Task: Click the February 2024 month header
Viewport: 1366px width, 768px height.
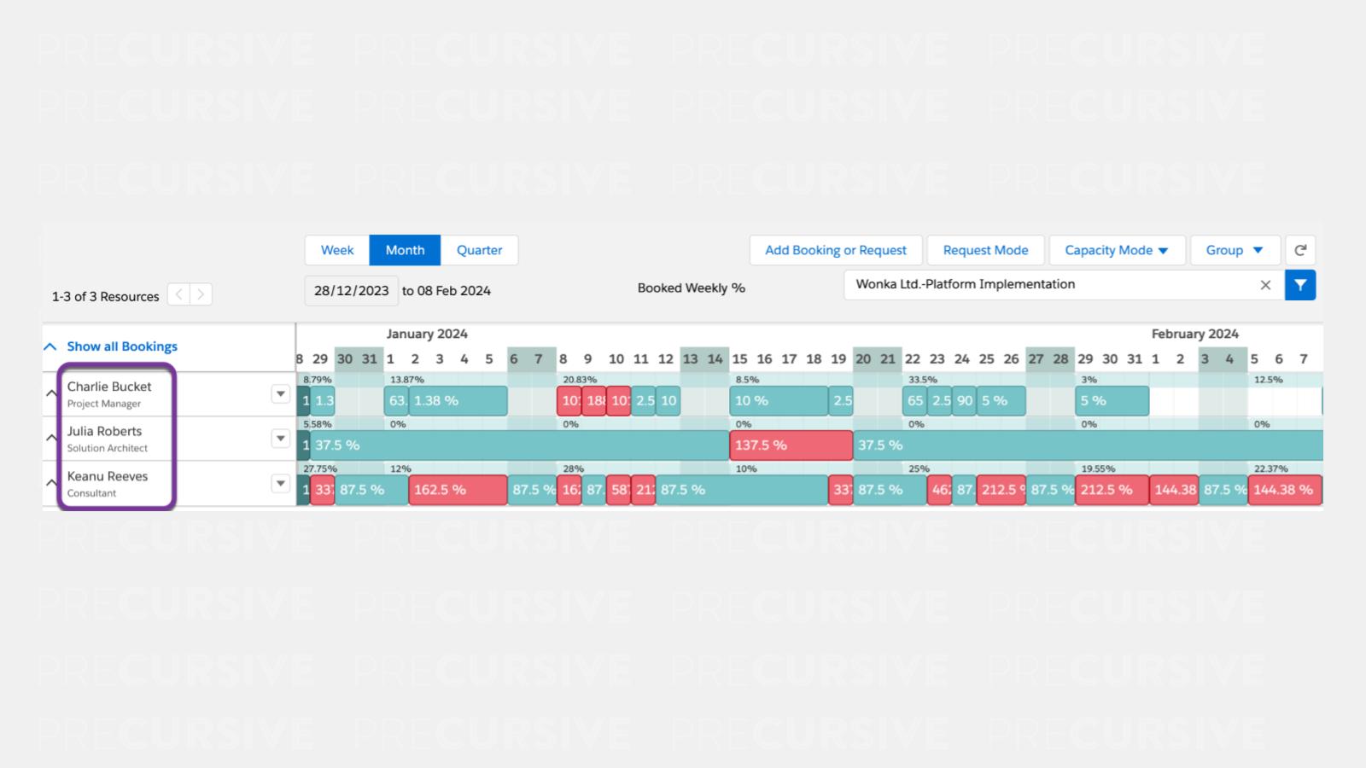Action: pos(1194,334)
